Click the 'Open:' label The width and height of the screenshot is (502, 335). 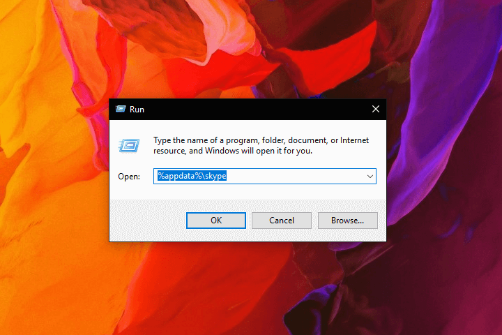point(129,177)
